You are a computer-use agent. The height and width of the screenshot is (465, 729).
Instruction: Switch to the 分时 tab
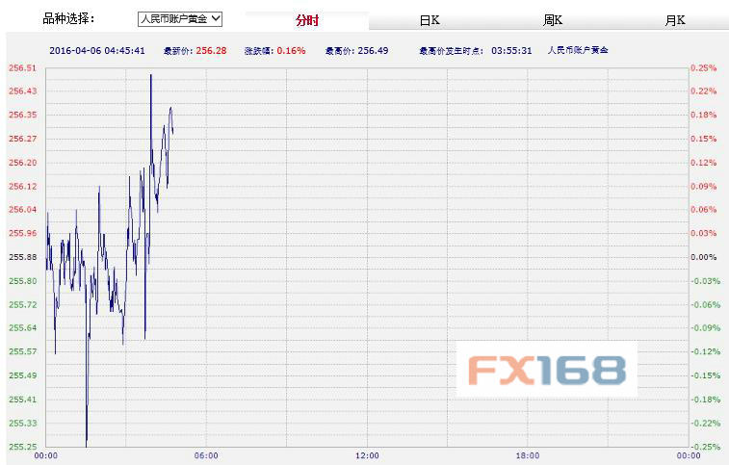(306, 20)
